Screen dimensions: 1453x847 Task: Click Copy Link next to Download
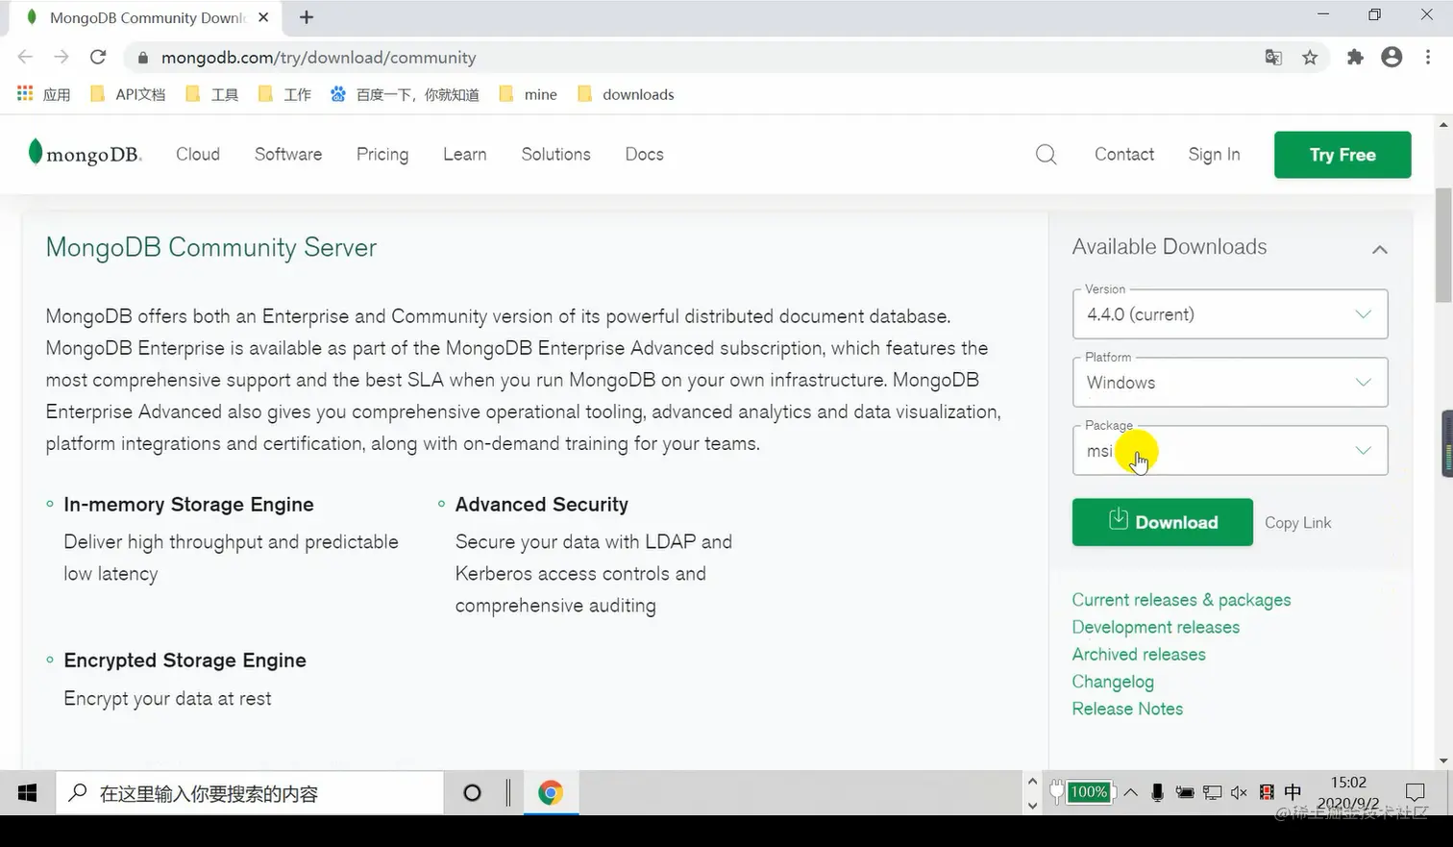pos(1297,523)
